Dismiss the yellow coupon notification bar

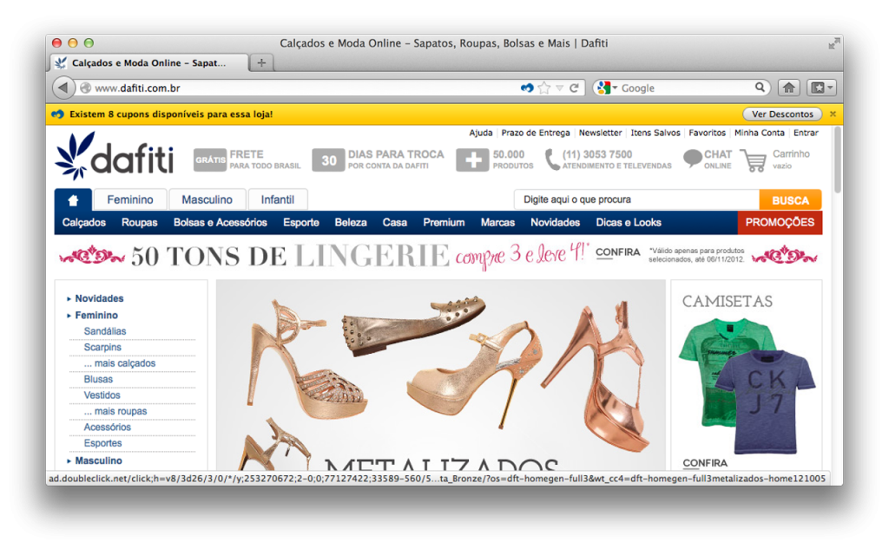tap(833, 114)
